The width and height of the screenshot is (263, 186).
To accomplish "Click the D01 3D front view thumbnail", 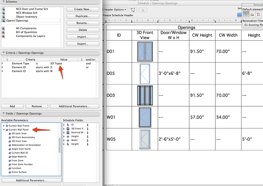I will coord(145,52).
